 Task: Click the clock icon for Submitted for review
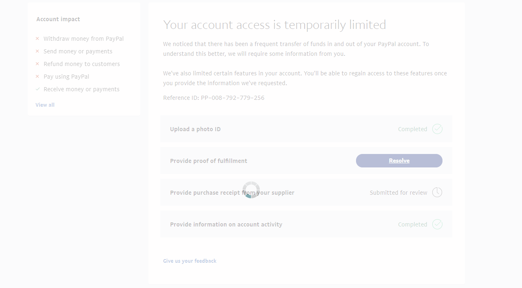(437, 192)
